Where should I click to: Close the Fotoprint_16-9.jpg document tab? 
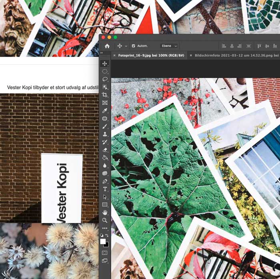coord(114,55)
